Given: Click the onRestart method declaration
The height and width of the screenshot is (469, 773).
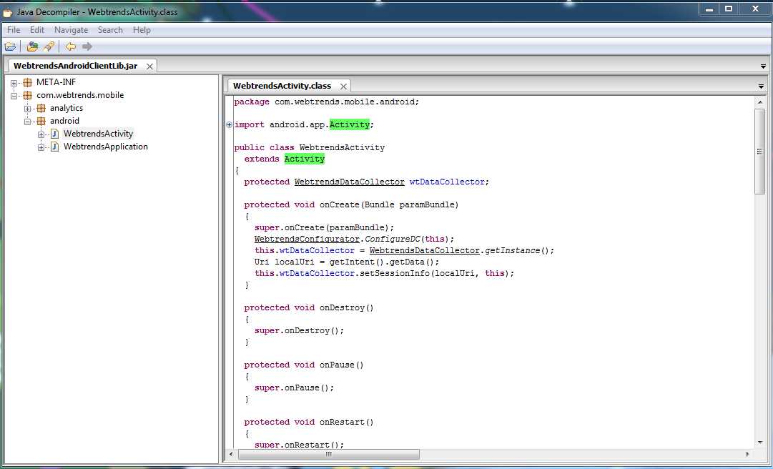Looking at the screenshot, I should click(x=309, y=423).
